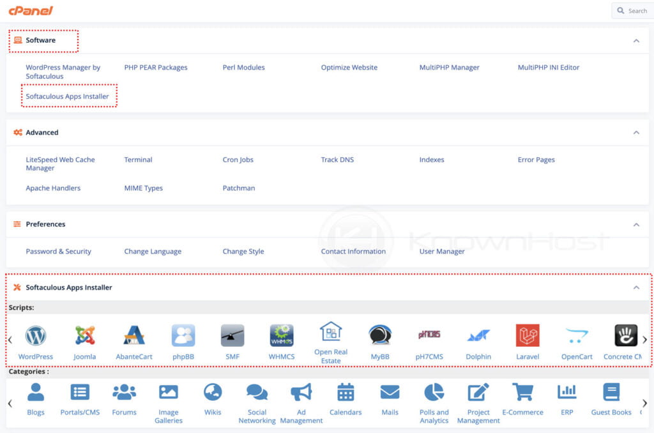
Task: Open Change Style link
Action: (x=243, y=252)
